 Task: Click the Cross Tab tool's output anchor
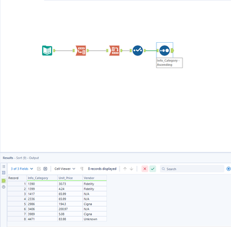pos(121,51)
